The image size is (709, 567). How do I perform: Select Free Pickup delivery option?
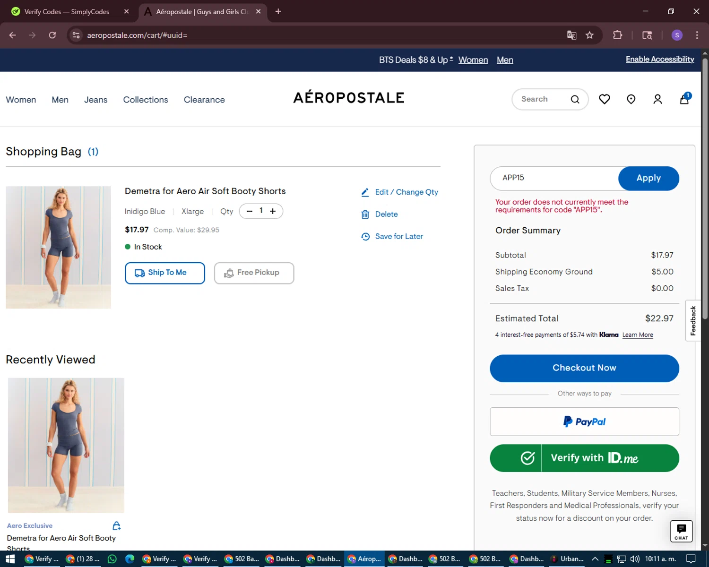click(x=254, y=273)
